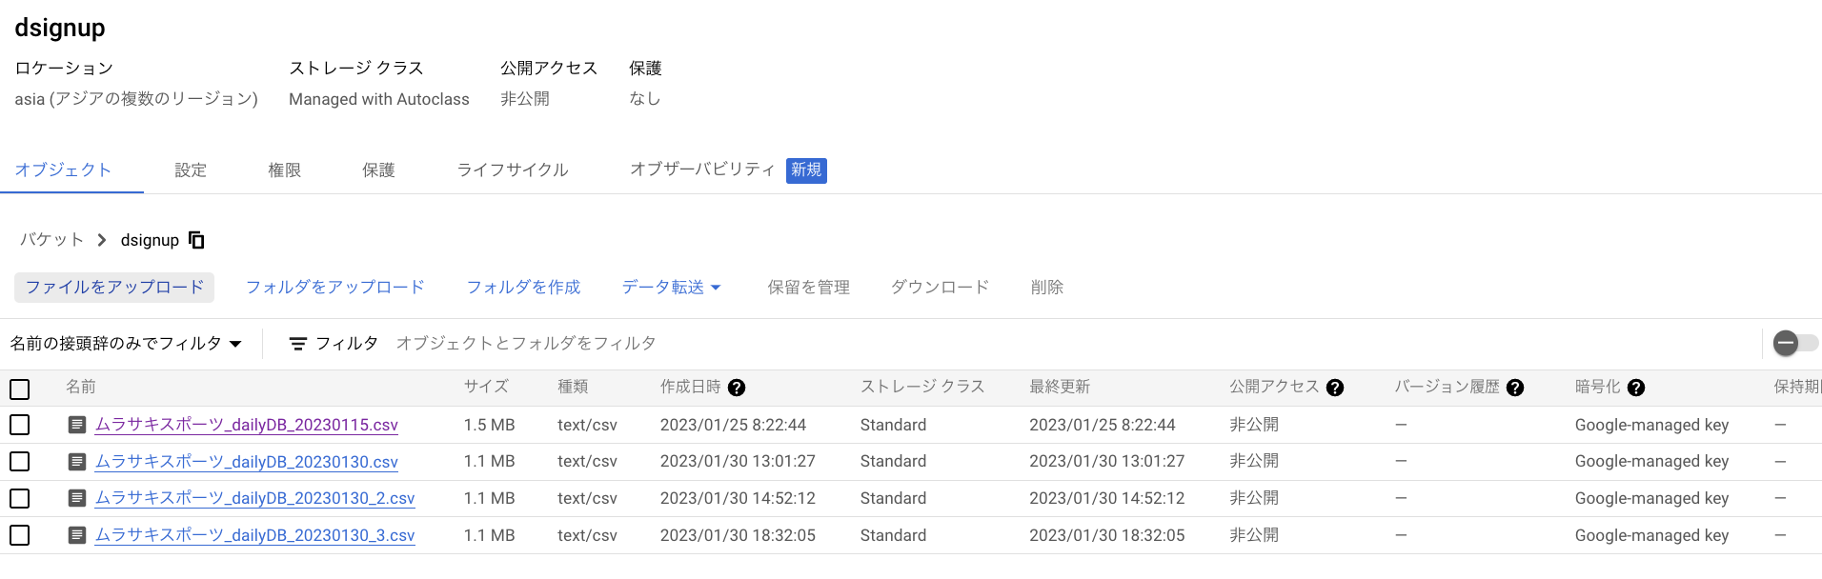Select all objects with header checkbox
Screen dimensions: 1822x579
tap(20, 389)
